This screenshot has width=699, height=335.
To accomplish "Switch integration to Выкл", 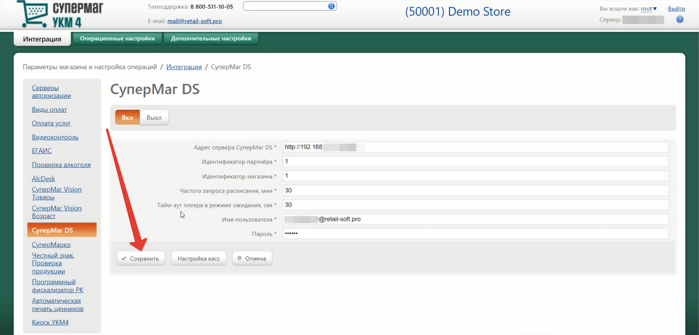I will (x=154, y=118).
